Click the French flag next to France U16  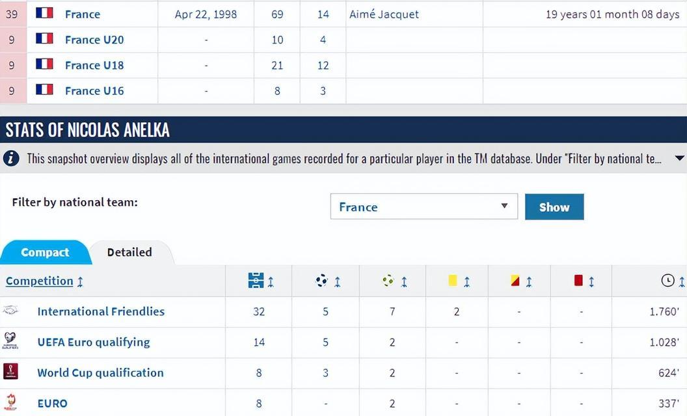tap(44, 89)
